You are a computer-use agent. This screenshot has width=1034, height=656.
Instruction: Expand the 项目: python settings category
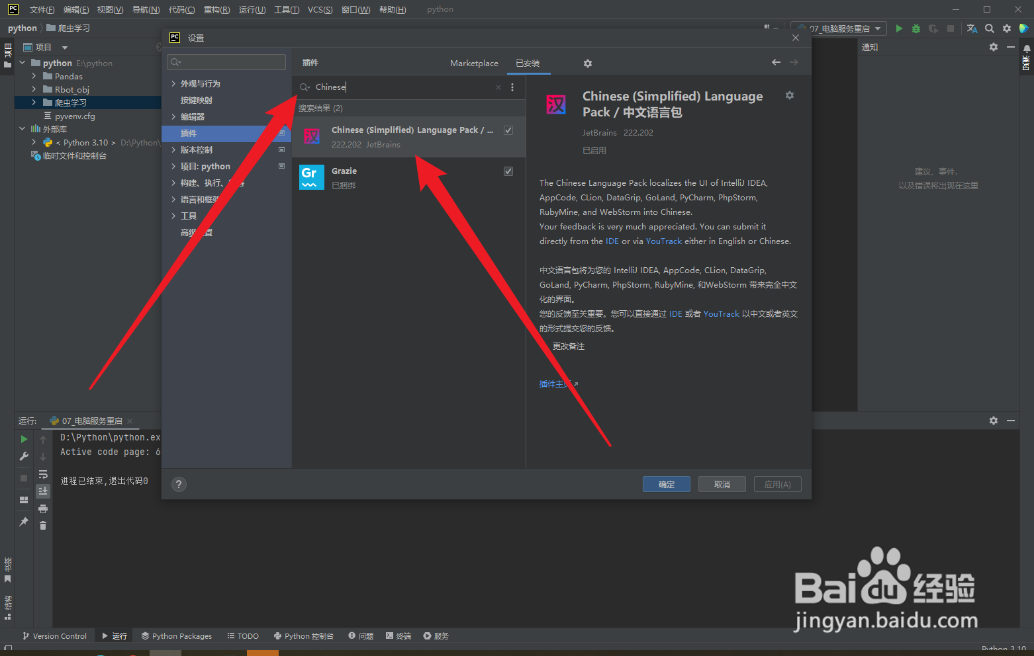[x=173, y=167]
